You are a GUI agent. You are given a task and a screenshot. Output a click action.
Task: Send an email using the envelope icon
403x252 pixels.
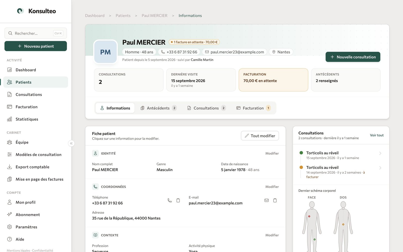(266, 200)
